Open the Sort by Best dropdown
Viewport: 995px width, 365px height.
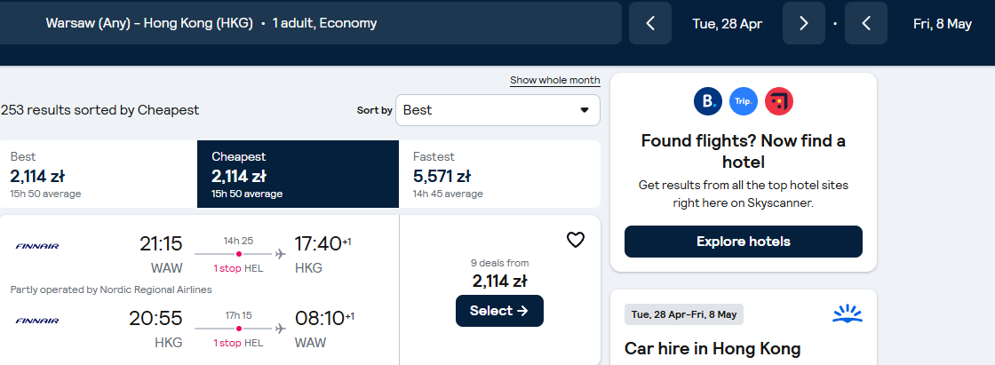(x=497, y=110)
